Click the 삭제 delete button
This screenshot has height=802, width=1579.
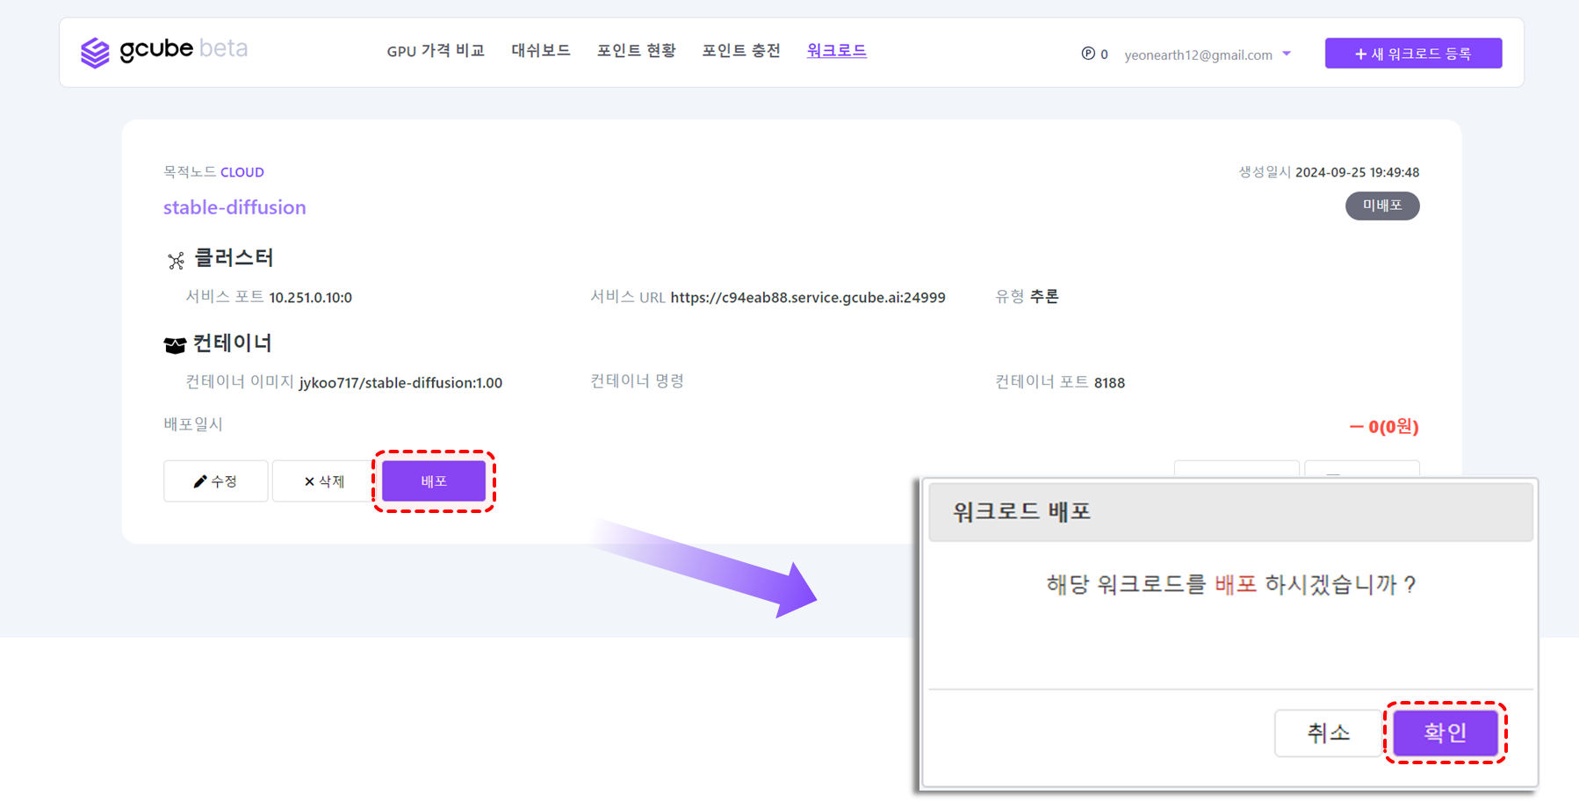323,481
